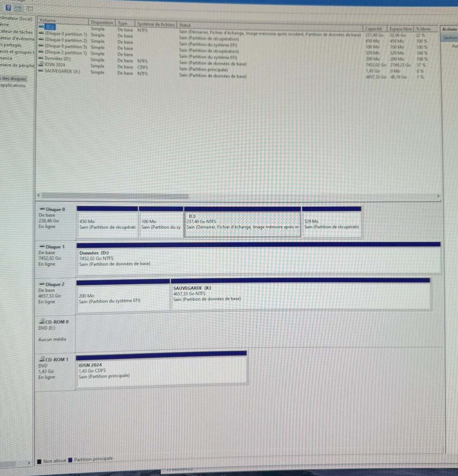Click the Help toolbar icon

8,8
